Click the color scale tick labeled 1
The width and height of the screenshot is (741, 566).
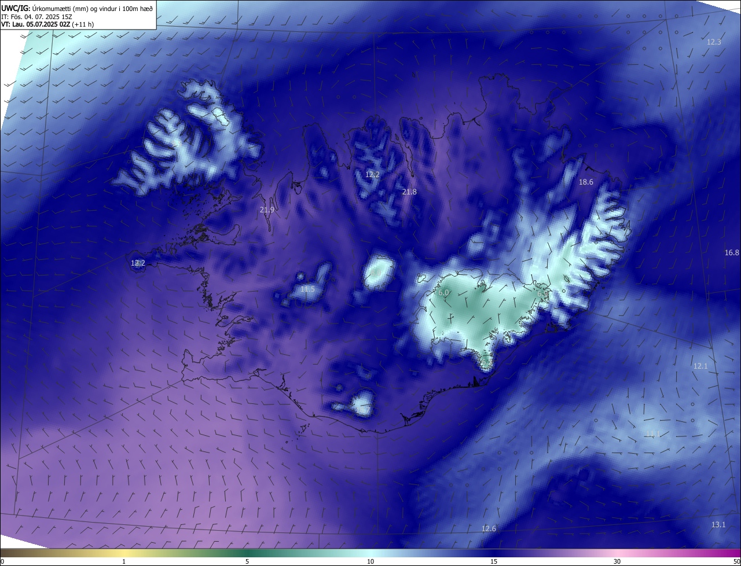124,561
